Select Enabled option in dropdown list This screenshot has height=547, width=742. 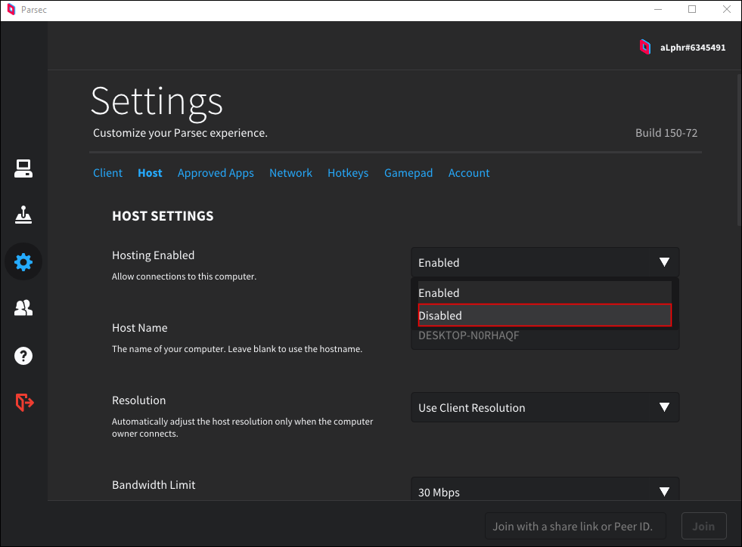click(x=545, y=293)
